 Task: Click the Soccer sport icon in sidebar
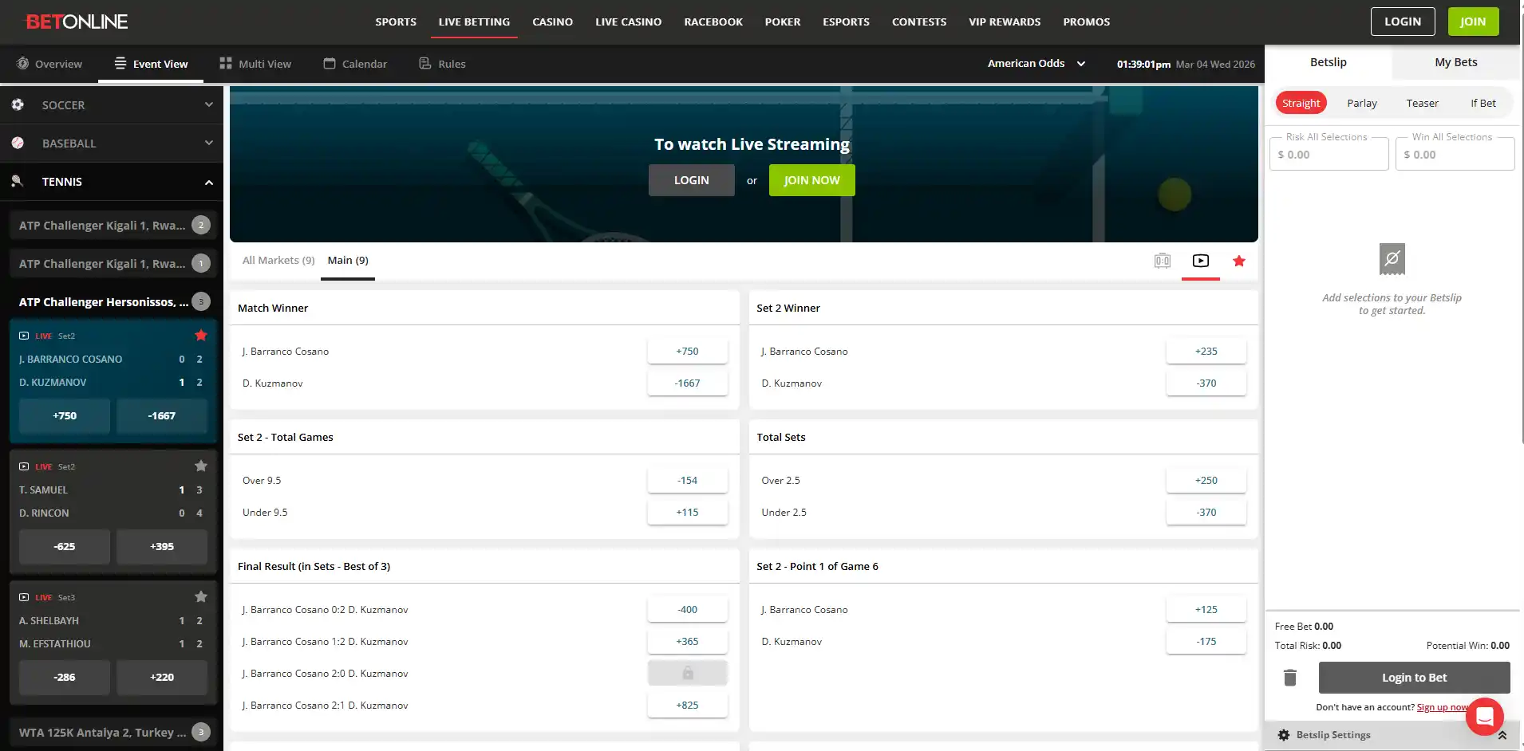point(18,104)
